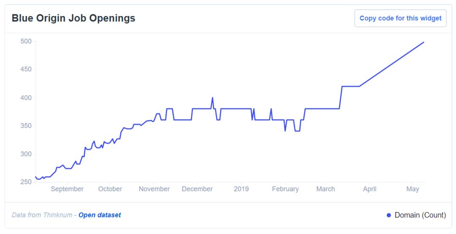Click the December x-axis label
456x234 pixels.
tap(197, 189)
